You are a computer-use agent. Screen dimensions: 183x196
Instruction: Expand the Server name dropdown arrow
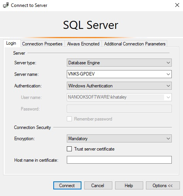(x=168, y=74)
